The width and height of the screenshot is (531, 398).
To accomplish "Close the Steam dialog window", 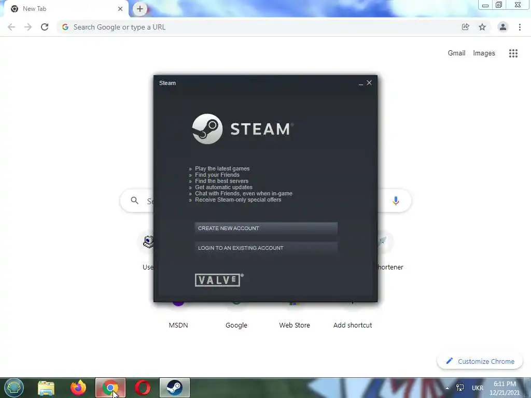I will pyautogui.click(x=369, y=82).
